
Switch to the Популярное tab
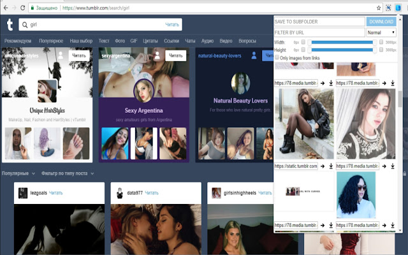pos(51,41)
